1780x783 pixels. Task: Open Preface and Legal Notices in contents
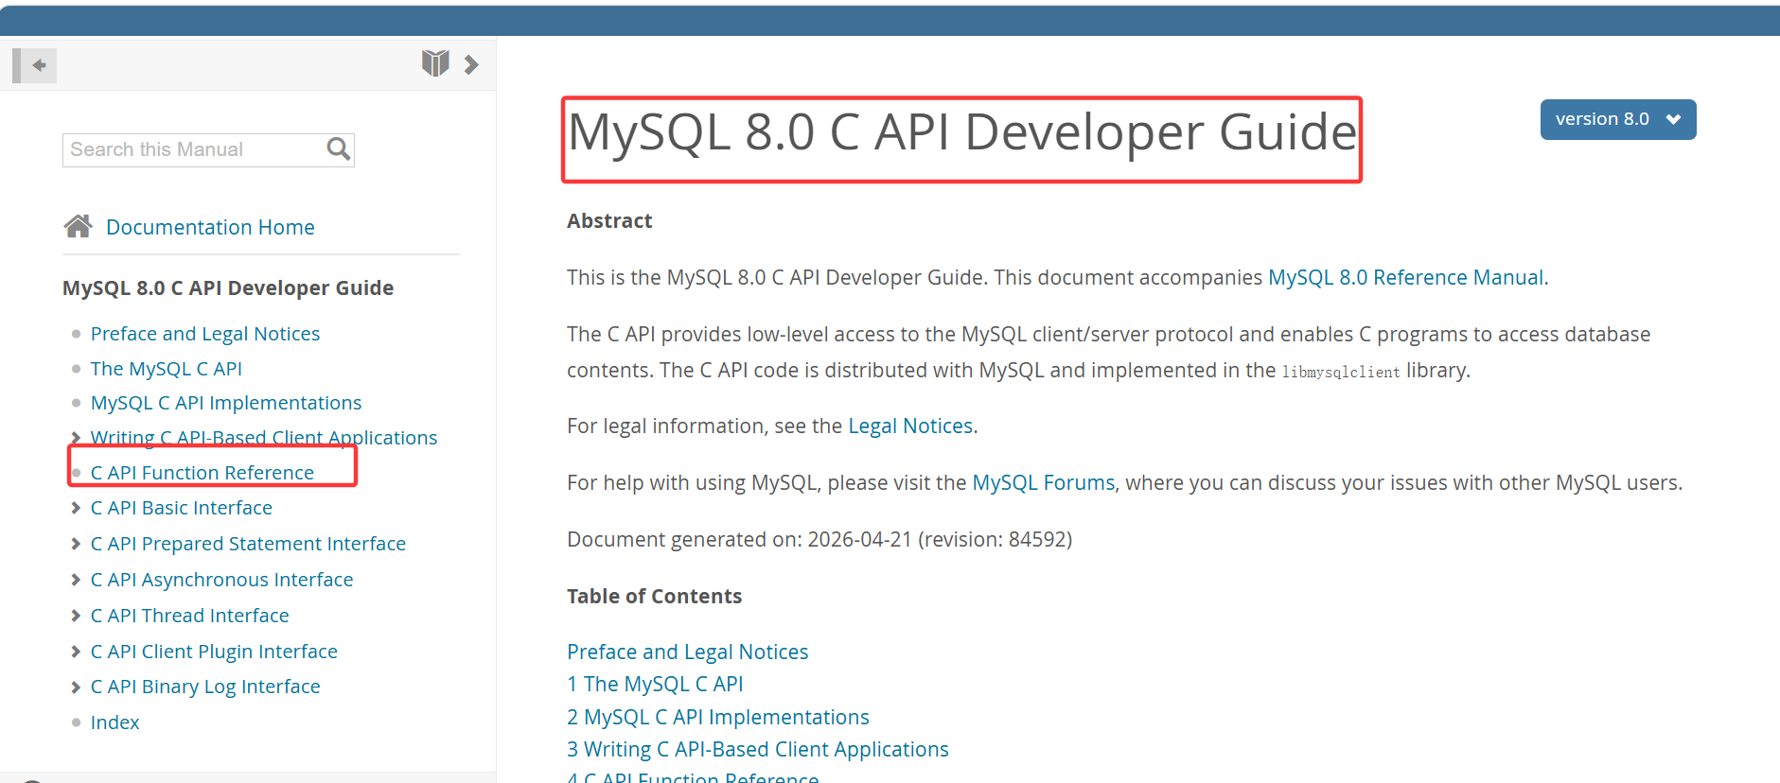tap(688, 652)
